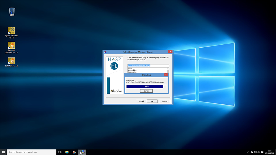The width and height of the screenshot is (276, 155).
Task: Open SoftMant ver 1.0 desktop shortcut
Action: pyautogui.click(x=11, y=61)
